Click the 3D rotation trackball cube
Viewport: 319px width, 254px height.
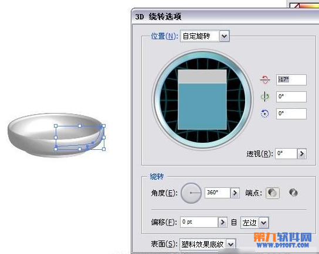tap(202, 99)
